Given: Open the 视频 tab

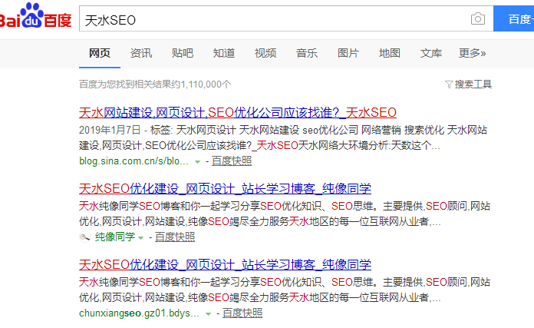Looking at the screenshot, I should click(265, 53).
